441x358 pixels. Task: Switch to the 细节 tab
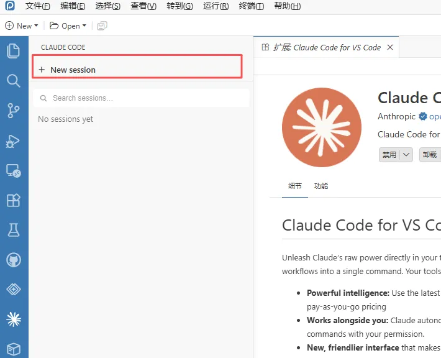click(295, 186)
